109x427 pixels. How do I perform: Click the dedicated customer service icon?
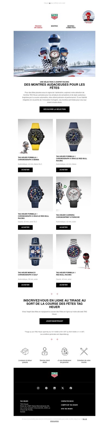tap(45, 351)
